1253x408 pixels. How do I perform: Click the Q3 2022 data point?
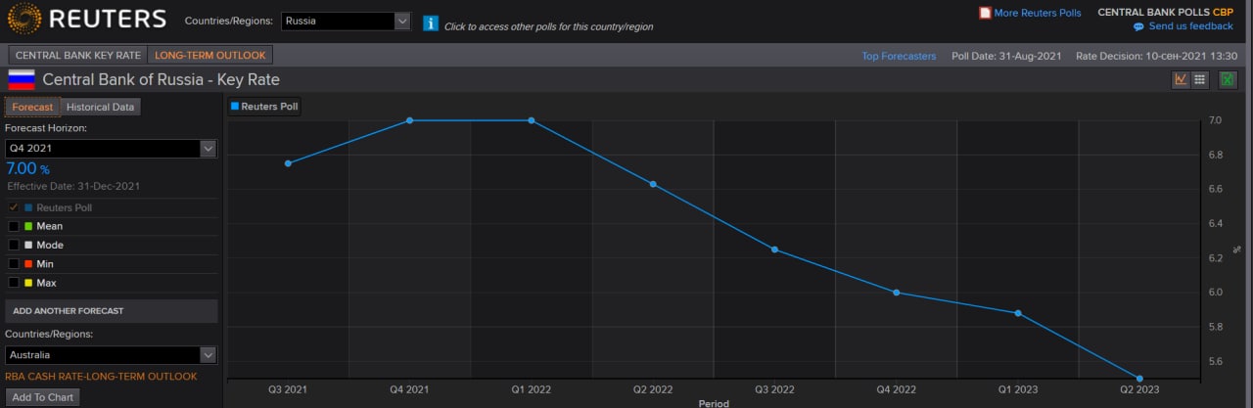pos(774,249)
